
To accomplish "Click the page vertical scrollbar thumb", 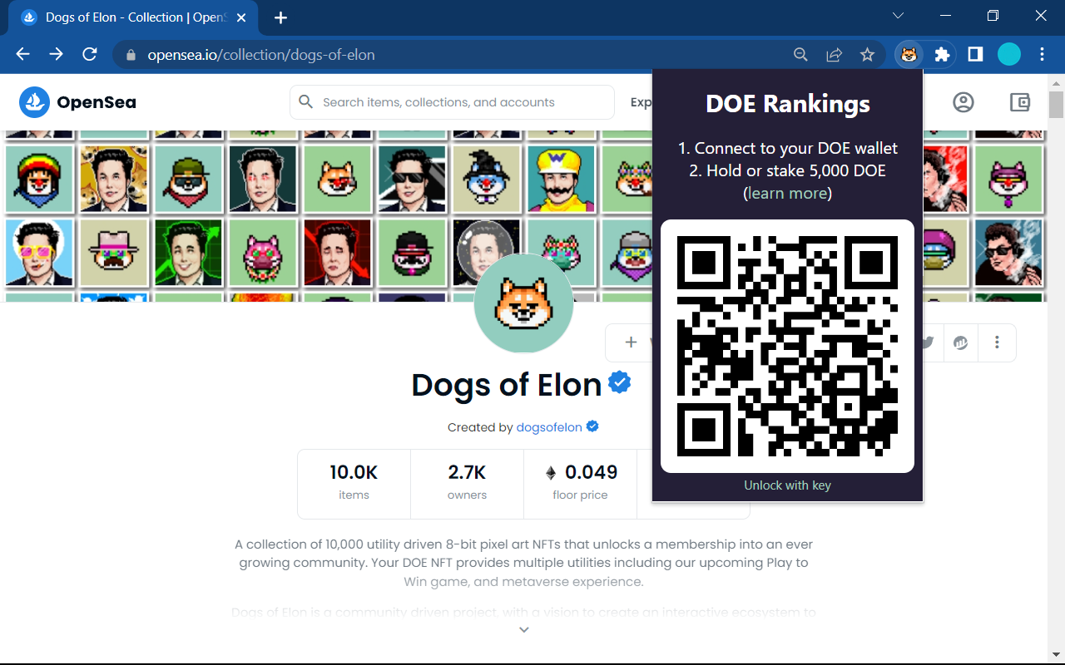I will pyautogui.click(x=1056, y=104).
